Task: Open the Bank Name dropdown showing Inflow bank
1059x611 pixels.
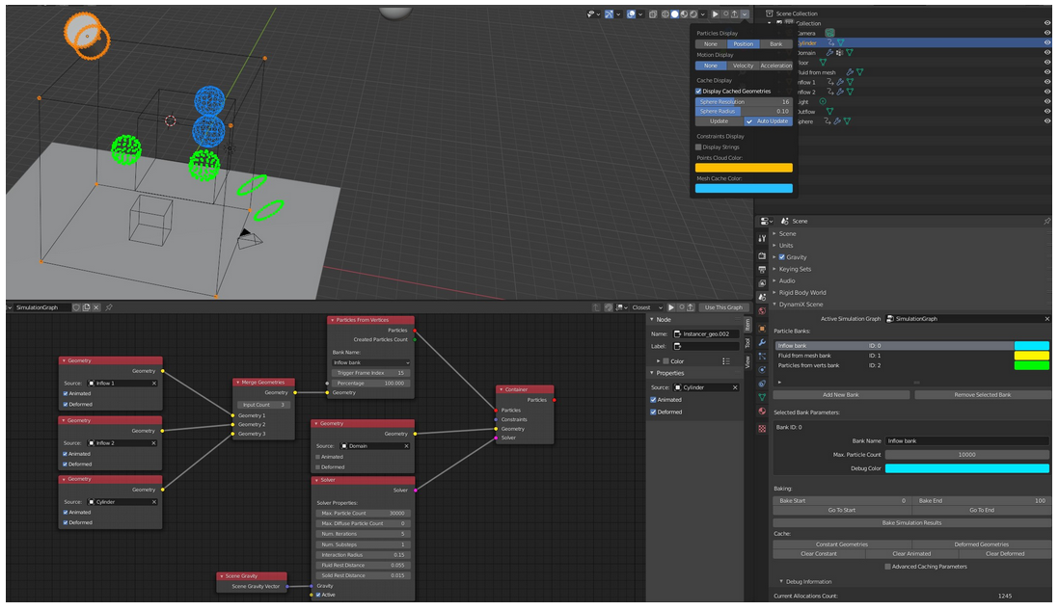Action: tap(370, 362)
